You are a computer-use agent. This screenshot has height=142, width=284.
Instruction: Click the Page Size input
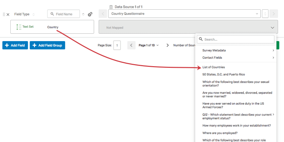click(117, 45)
